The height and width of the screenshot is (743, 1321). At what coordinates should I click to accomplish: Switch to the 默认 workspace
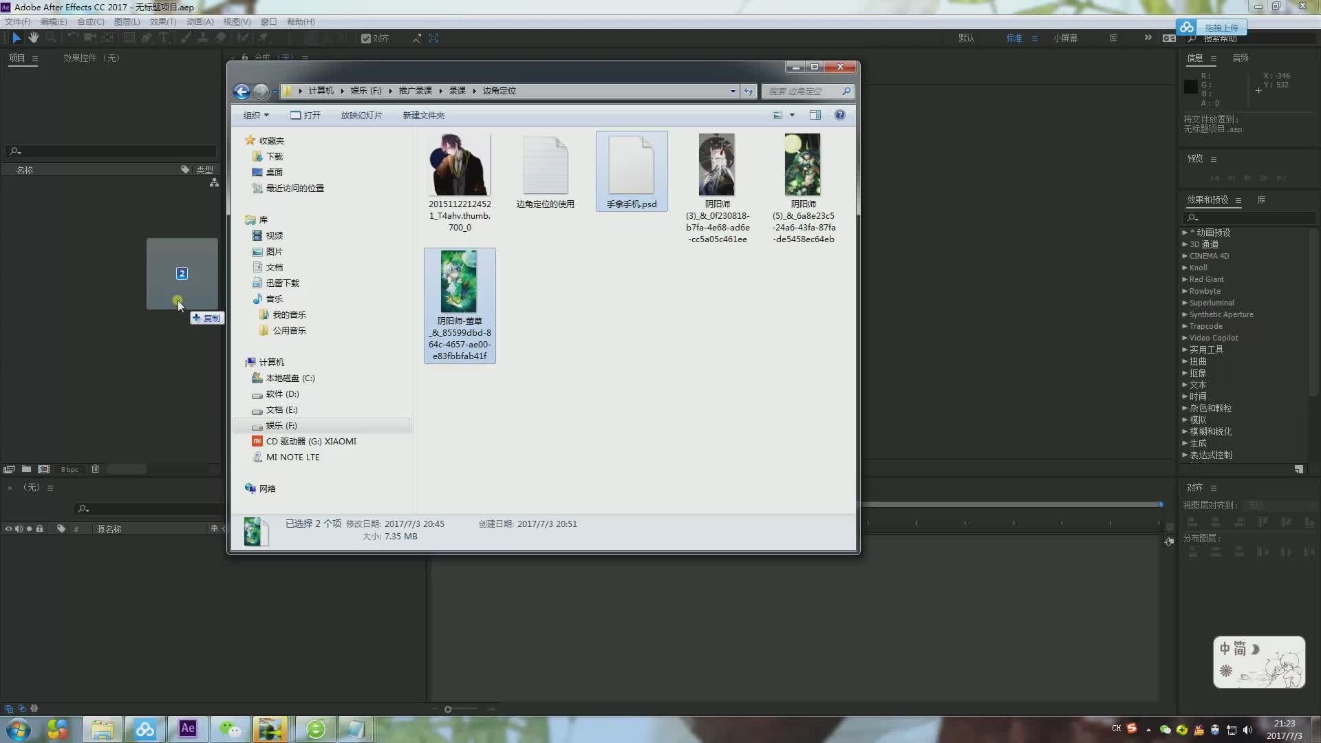pos(967,38)
